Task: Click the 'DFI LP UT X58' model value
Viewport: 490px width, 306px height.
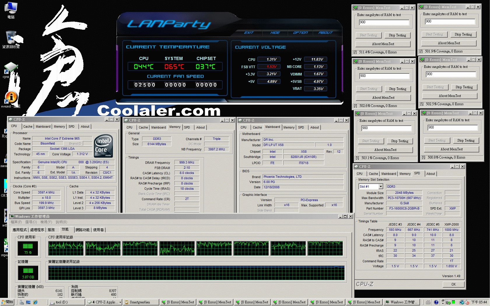Action: pos(288,145)
